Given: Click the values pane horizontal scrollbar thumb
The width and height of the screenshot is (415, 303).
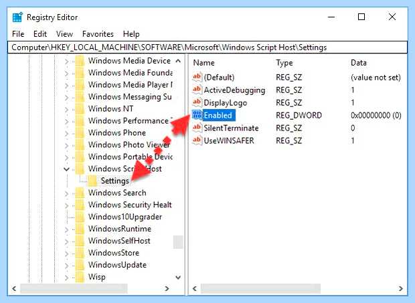Looking at the screenshot, I should pos(260,288).
